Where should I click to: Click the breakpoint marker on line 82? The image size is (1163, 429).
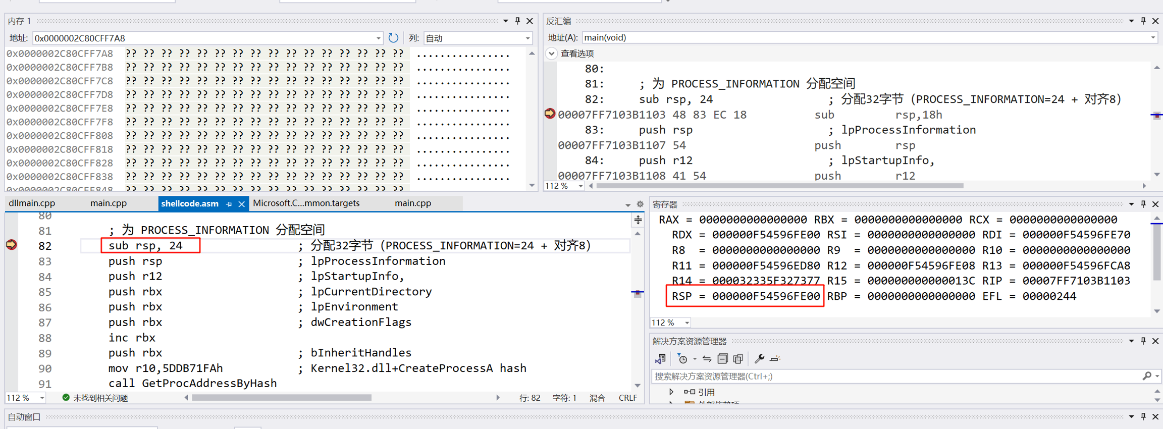(x=11, y=245)
